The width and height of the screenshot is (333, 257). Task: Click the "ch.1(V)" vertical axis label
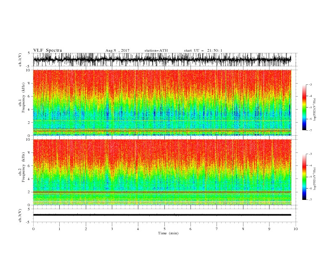pyautogui.click(x=20, y=60)
